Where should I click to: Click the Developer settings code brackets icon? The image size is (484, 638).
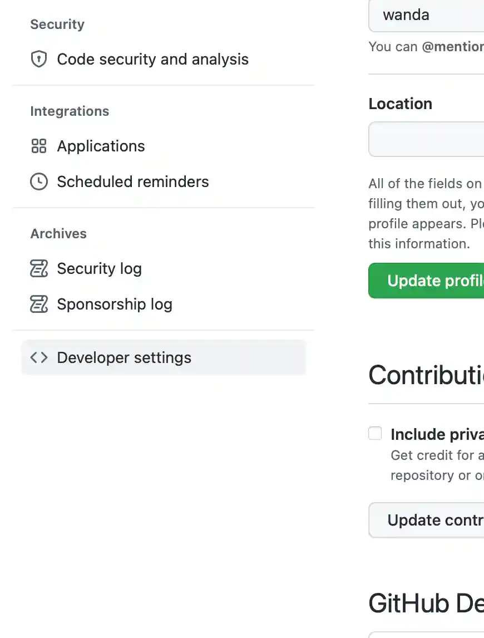(38, 357)
